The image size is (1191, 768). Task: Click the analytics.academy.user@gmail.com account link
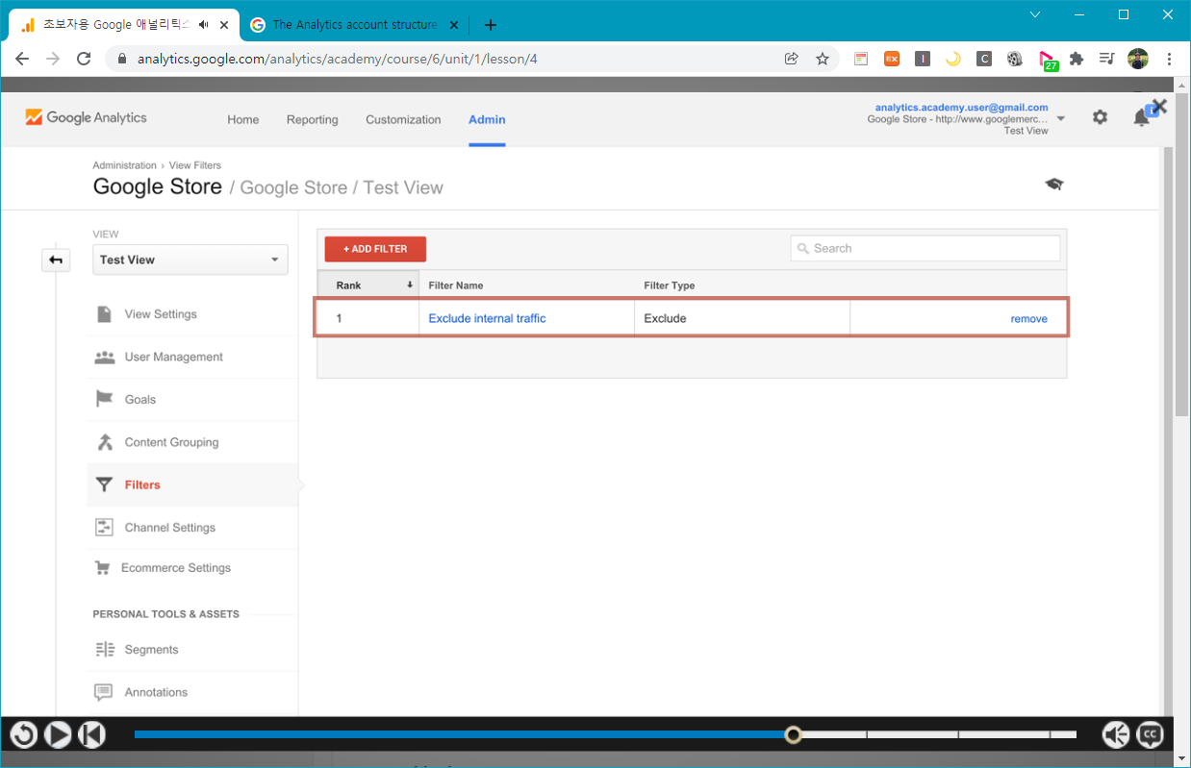click(961, 108)
